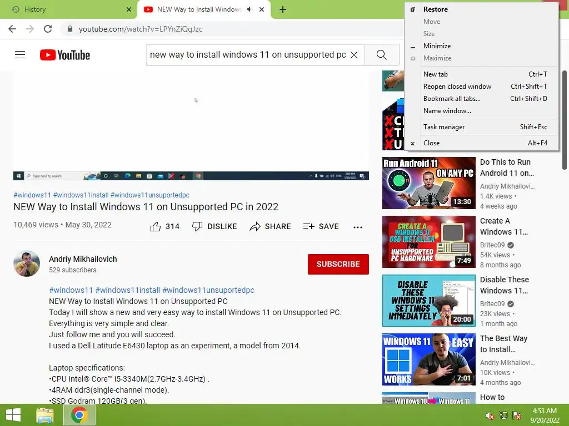Click the '529 subscribers' text
This screenshot has width=569, height=426.
click(73, 270)
